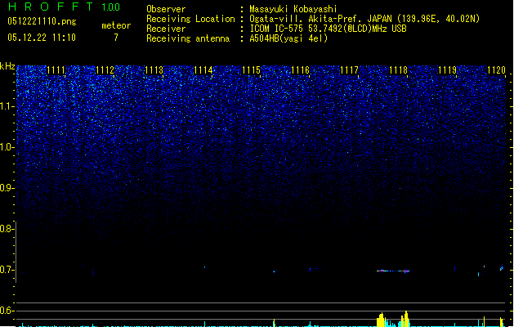Click the 1.0 kHz axis label

pyautogui.click(x=7, y=147)
